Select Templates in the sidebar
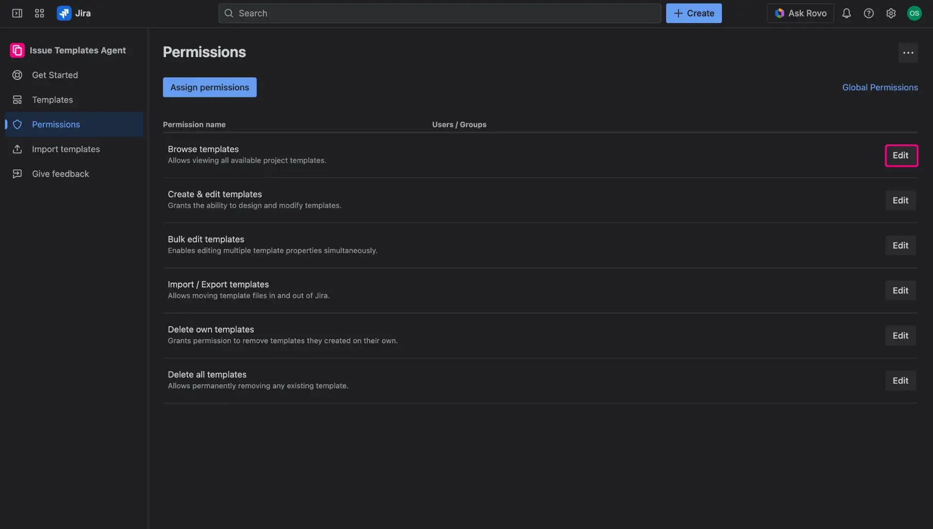Image resolution: width=933 pixels, height=529 pixels. pyautogui.click(x=52, y=100)
